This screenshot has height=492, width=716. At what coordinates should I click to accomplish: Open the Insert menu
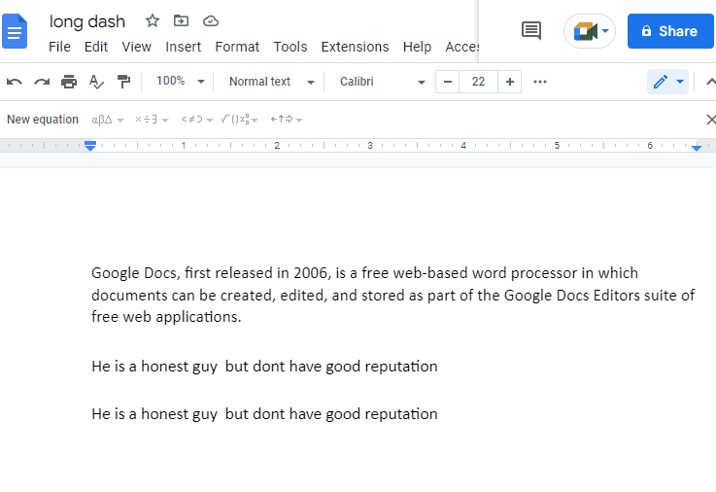(x=183, y=47)
